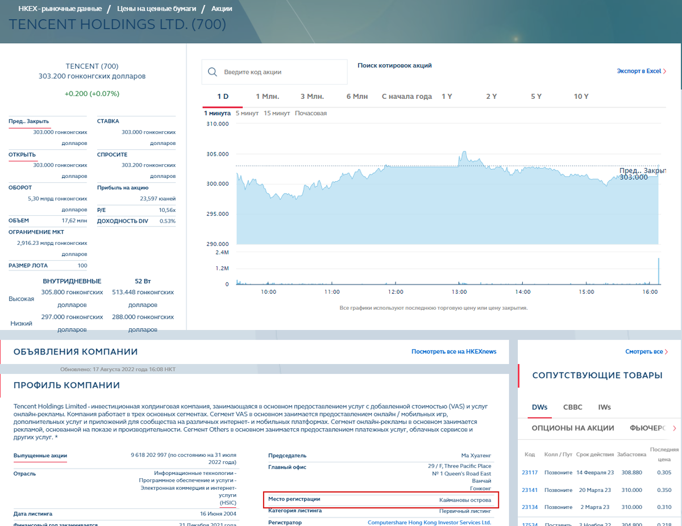The image size is (682, 526).
Task: Click the Каймановы острова value
Action: coord(465,500)
